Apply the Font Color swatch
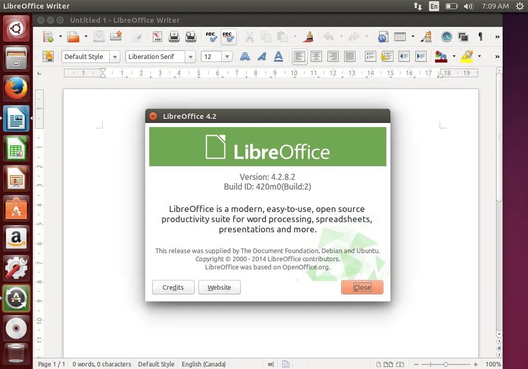 441,56
